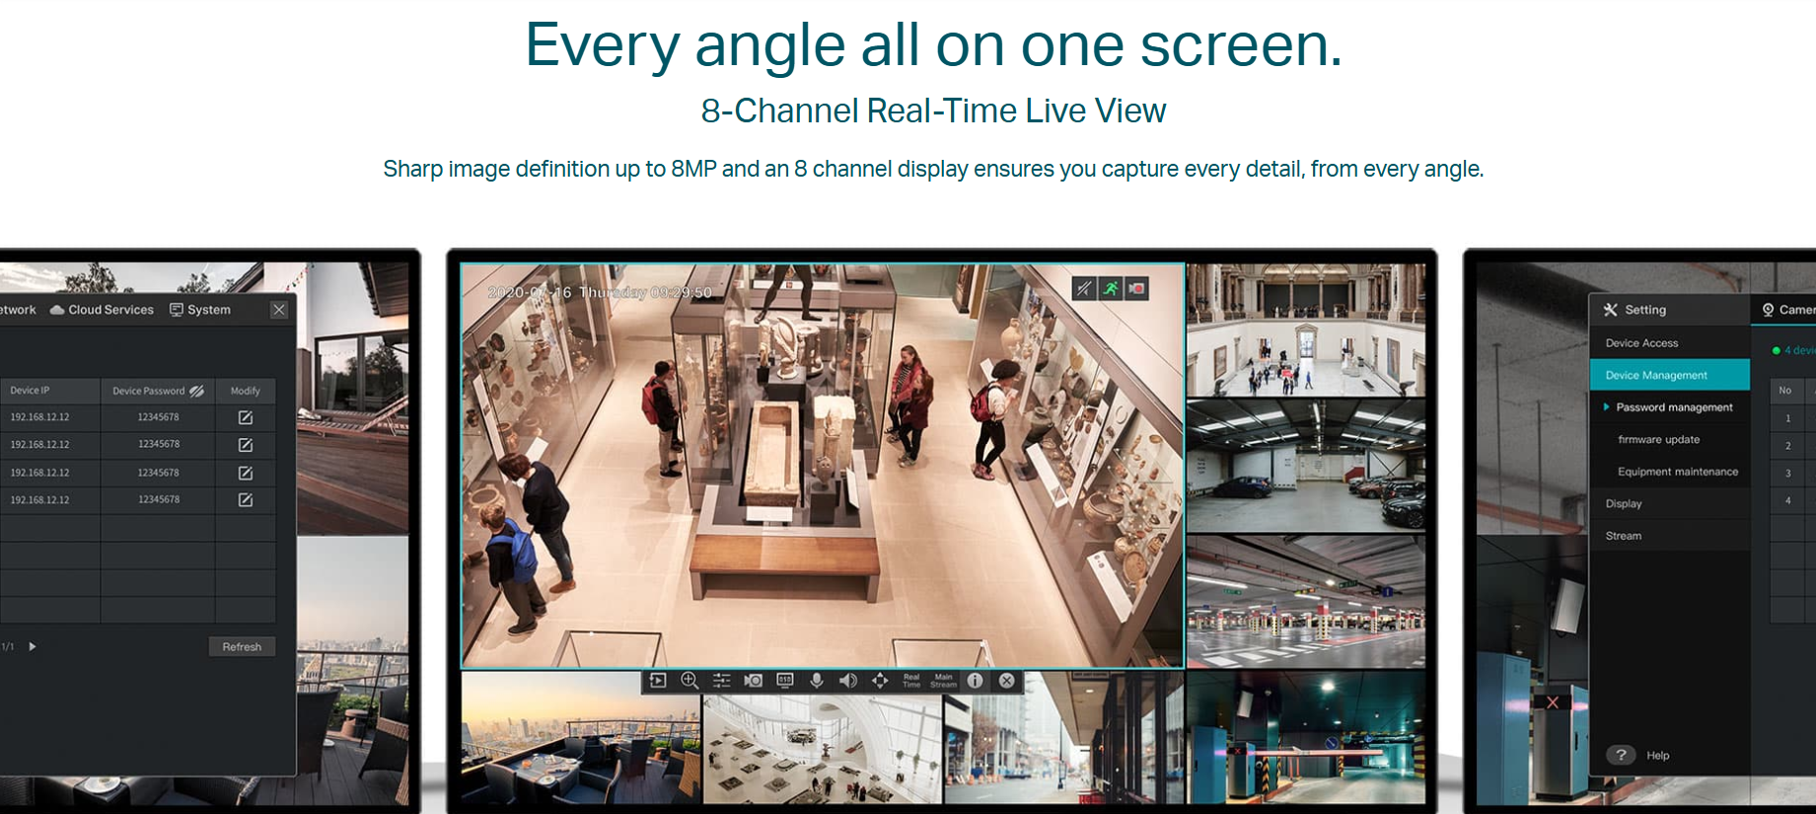1816x814 pixels.
Task: Switch stream type via Main Stream
Action: tap(943, 681)
